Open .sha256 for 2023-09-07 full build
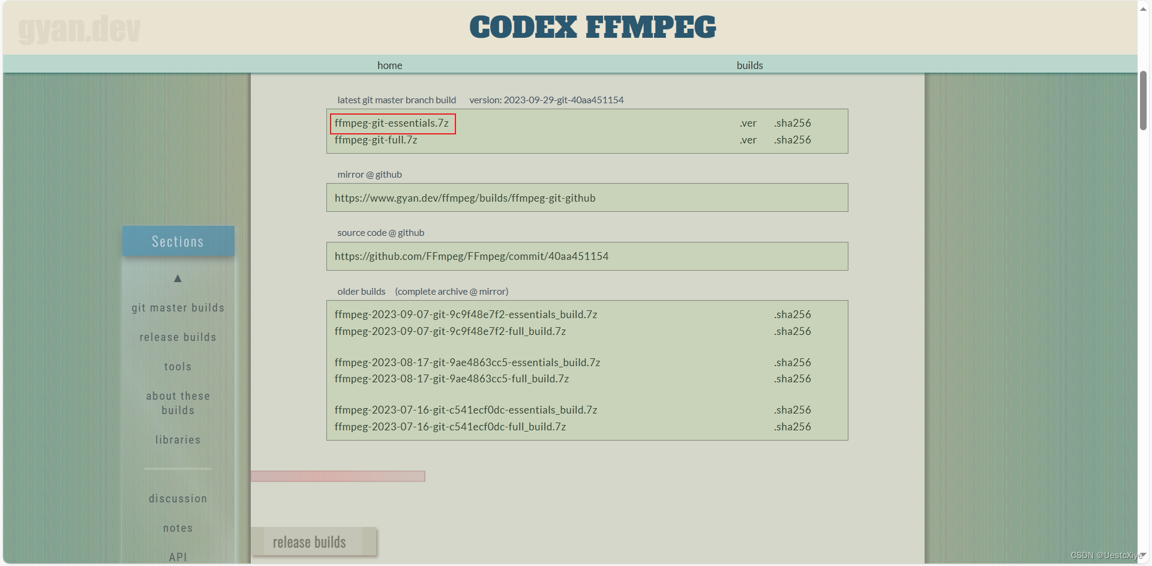Image resolution: width=1152 pixels, height=566 pixels. tap(792, 331)
